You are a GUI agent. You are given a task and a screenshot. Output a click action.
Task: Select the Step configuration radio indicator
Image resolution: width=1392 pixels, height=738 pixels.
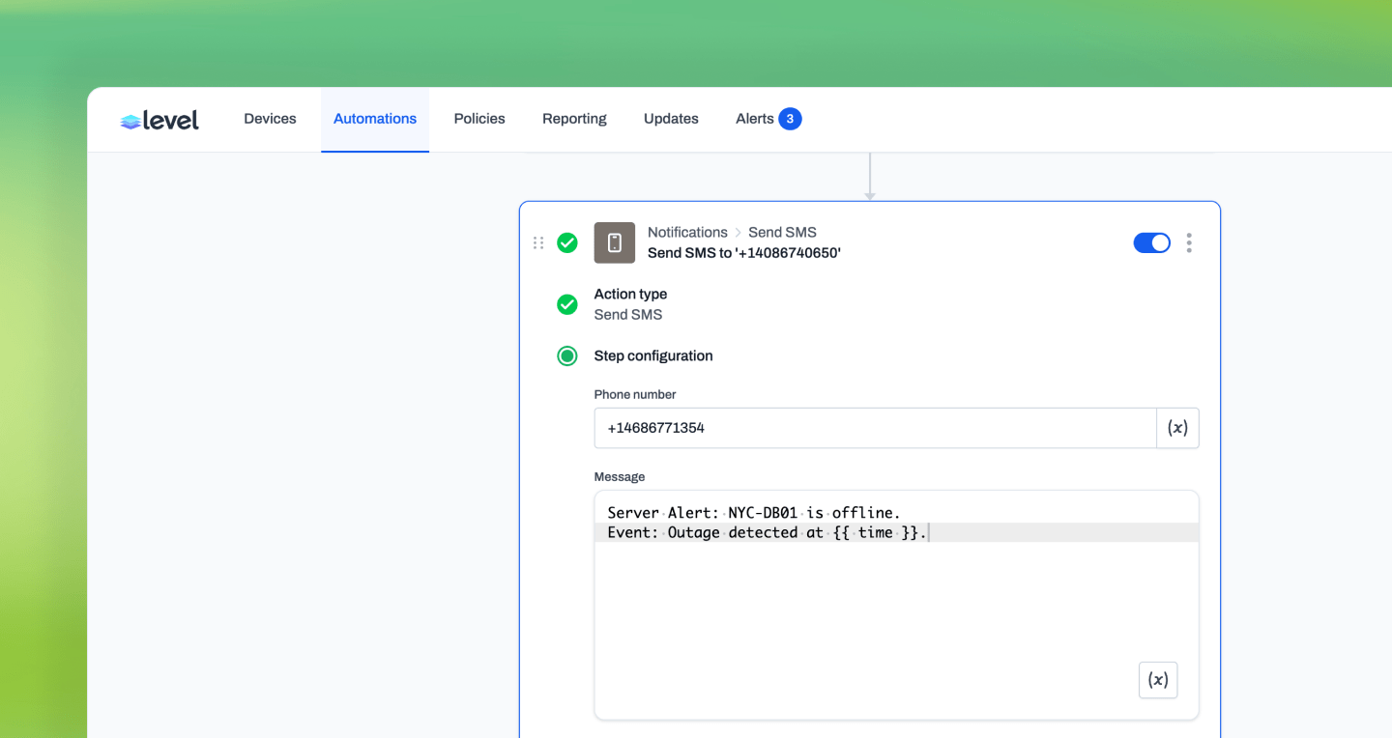pos(567,355)
